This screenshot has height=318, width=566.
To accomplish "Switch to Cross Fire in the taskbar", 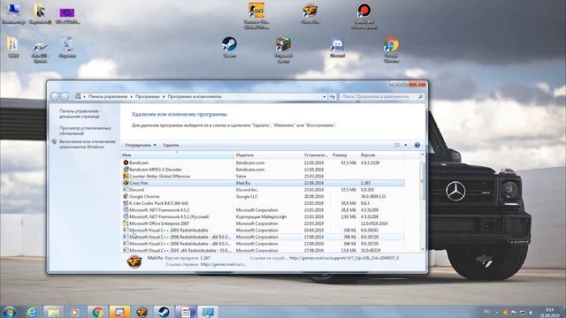I will tap(141, 312).
